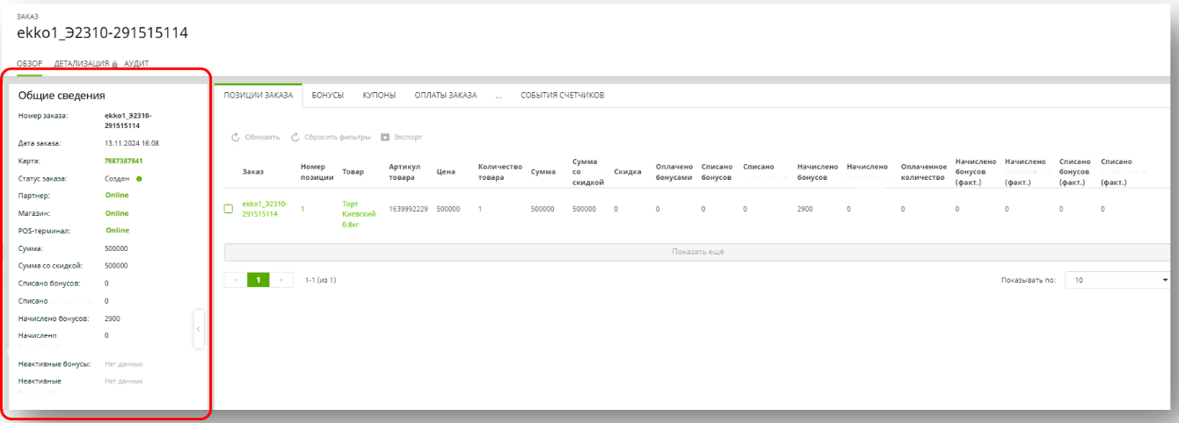Open card number 7887387841 link

pyautogui.click(x=123, y=161)
